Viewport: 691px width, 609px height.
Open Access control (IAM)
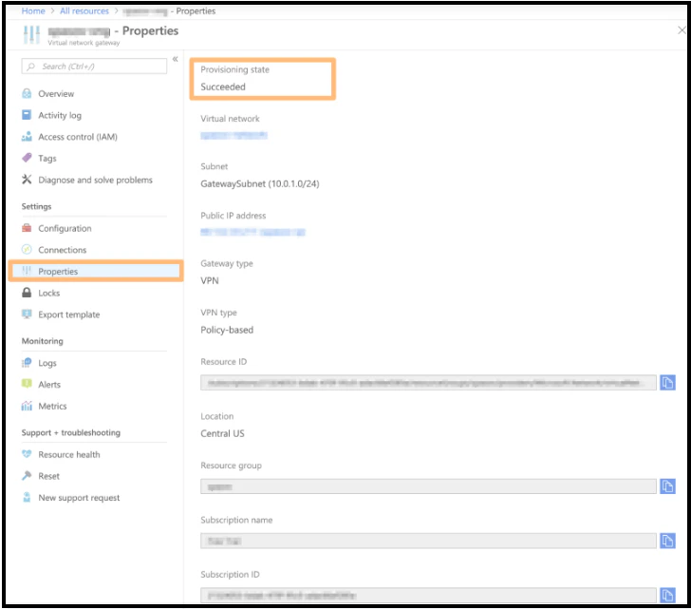point(78,137)
